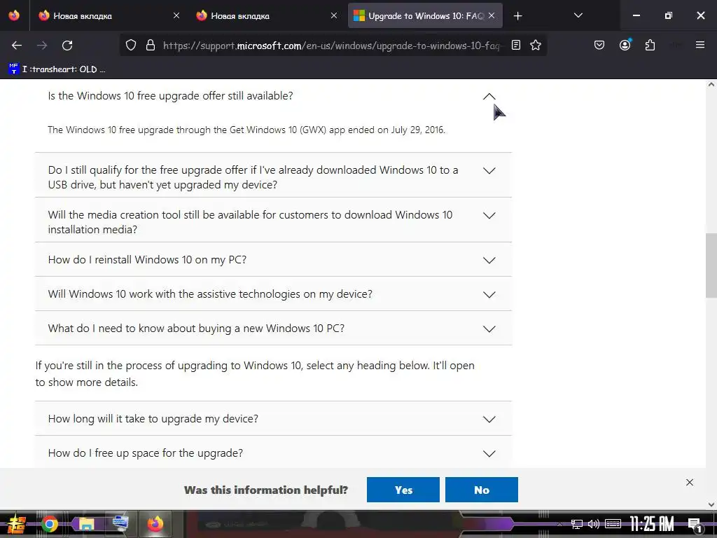Screen dimensions: 717x538
Task: Open the extensions puzzle icon
Action: (x=650, y=46)
